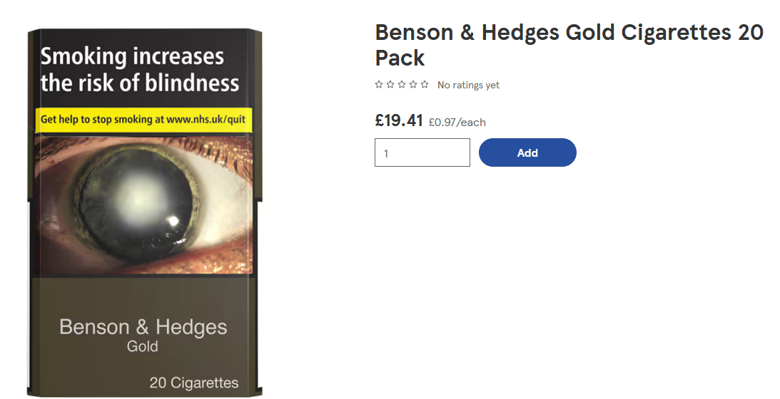The height and width of the screenshot is (399, 780).
Task: Click the 'Benson & Hedges' pack brand text
Action: pos(143,327)
